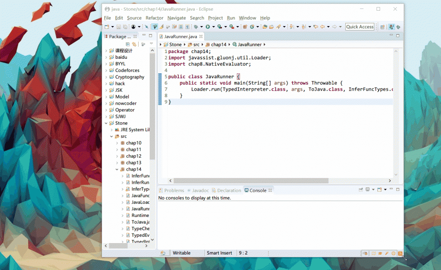
Task: Click Collapse All in Package Explorer
Action: (128, 44)
